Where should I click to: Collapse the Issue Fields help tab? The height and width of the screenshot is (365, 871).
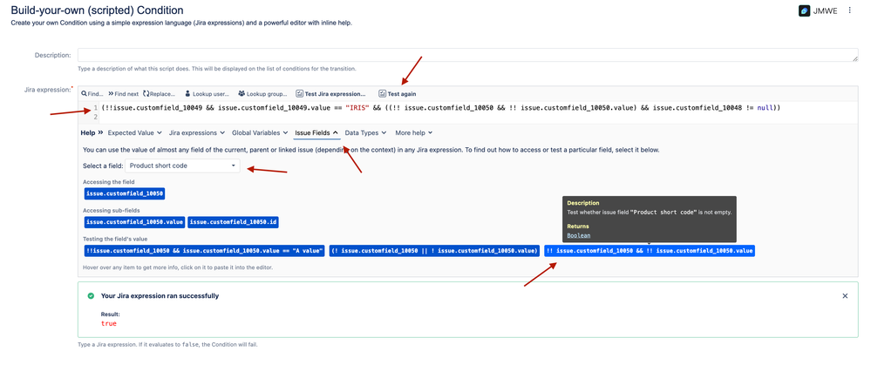(316, 133)
